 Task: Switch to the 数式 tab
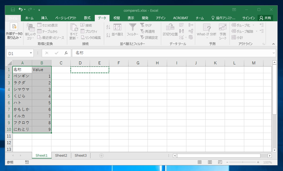point(87,18)
